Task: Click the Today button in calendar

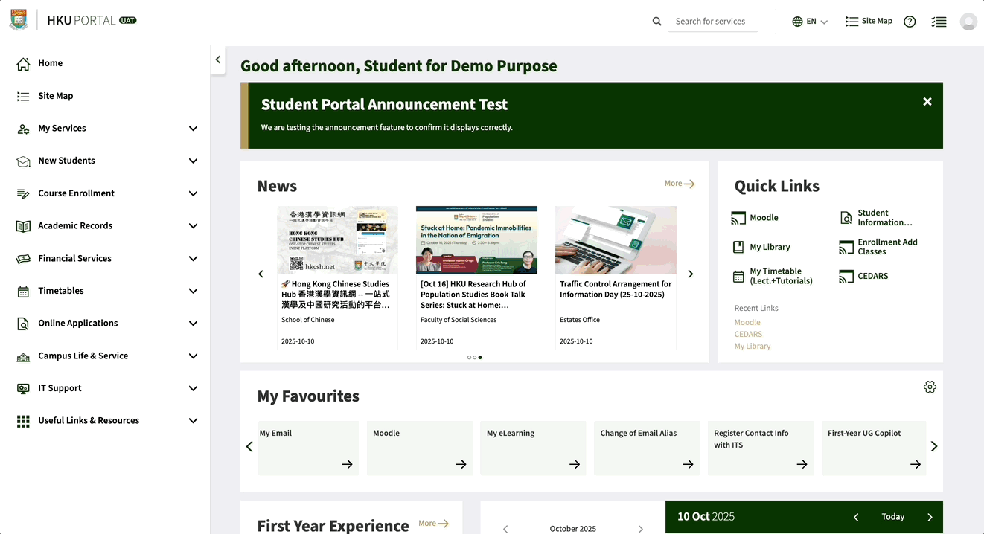Action: [892, 517]
